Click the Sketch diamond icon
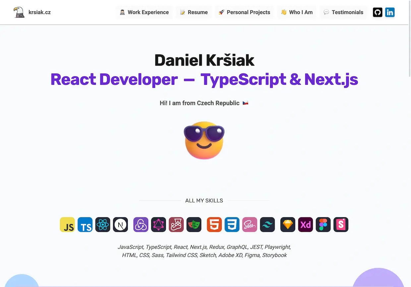Image resolution: width=411 pixels, height=287 pixels. point(288,225)
